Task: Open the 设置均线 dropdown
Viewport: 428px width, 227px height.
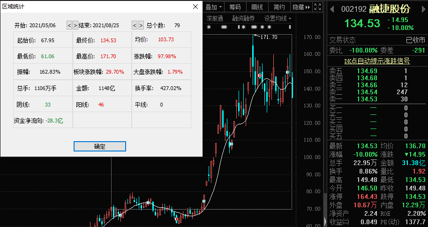Action: (278, 19)
